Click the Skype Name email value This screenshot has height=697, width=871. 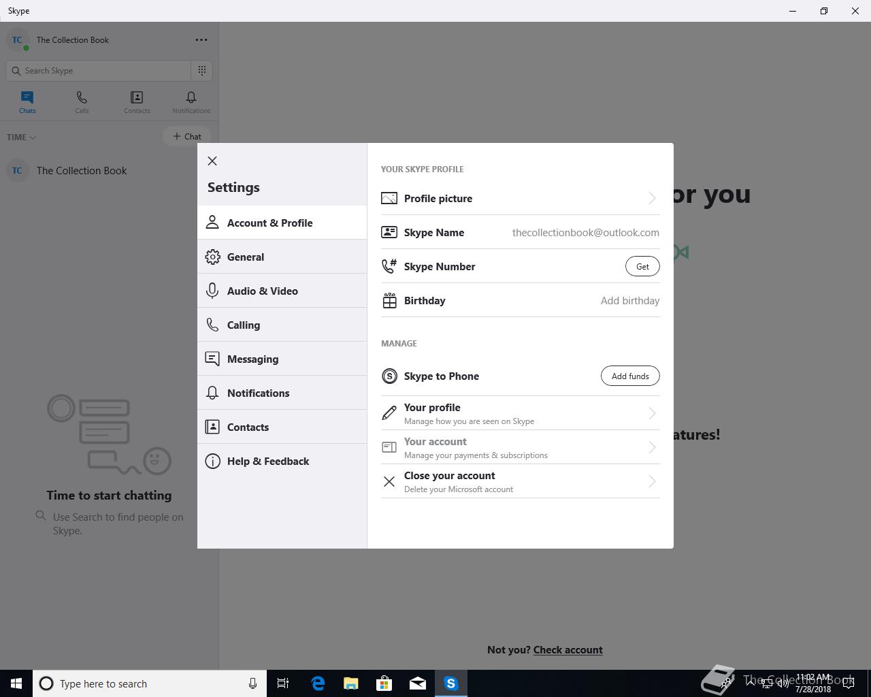585,232
